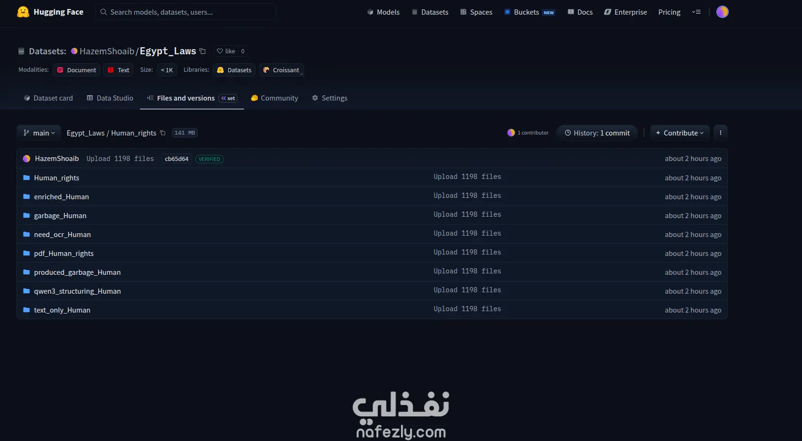Open the Human_rights folder

click(56, 178)
